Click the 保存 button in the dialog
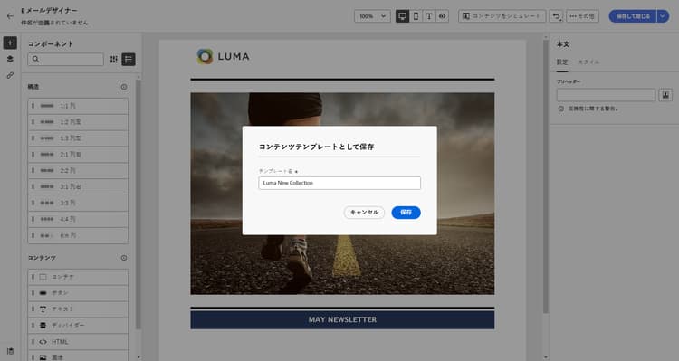The width and height of the screenshot is (679, 361). click(406, 213)
